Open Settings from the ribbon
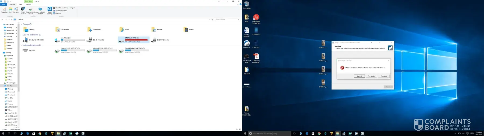The width and height of the screenshot is (484, 136). click(50, 10)
